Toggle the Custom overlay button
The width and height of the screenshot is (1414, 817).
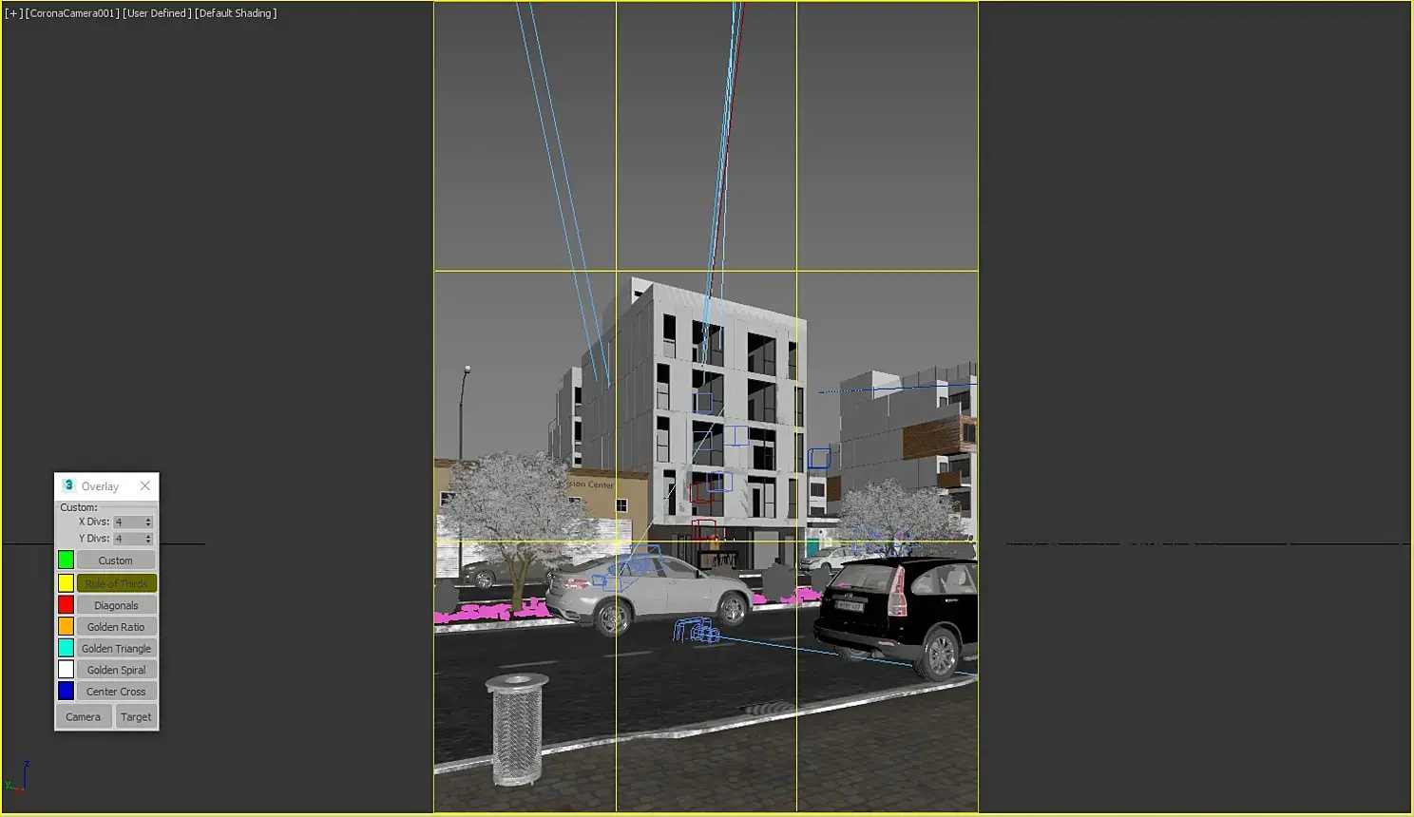coord(116,560)
